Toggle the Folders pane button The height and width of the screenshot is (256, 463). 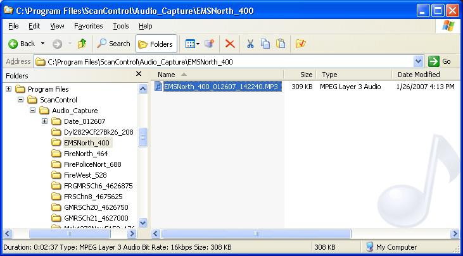[156, 44]
